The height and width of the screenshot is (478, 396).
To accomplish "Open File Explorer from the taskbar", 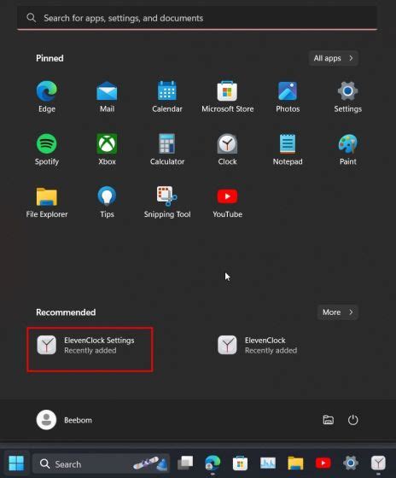I will click(295, 463).
